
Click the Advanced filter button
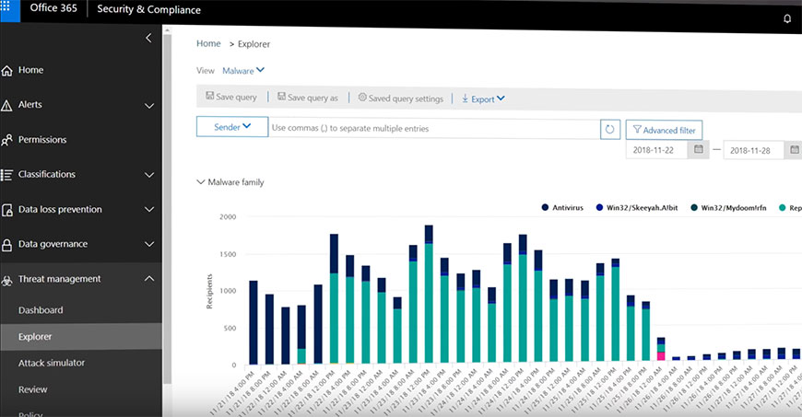point(664,130)
